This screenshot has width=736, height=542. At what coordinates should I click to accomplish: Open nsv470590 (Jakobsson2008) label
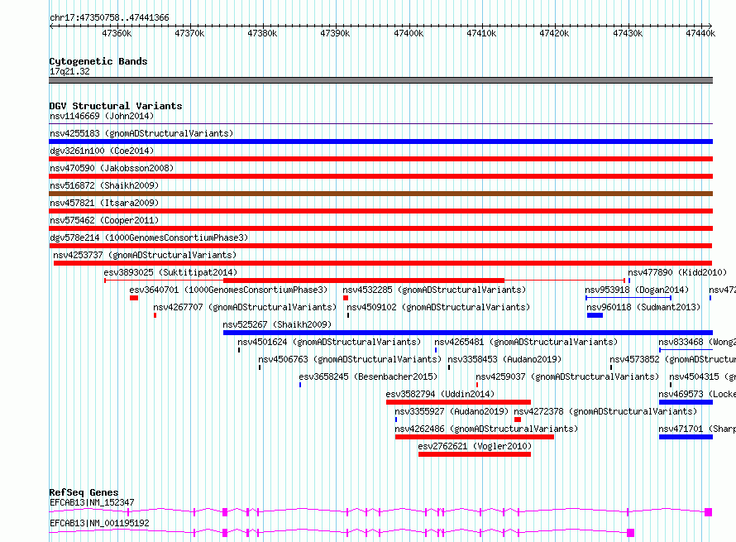click(x=112, y=168)
